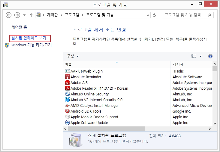Select 프로그램 in the breadcrumb path
Screen dimensions: 220x152
(72, 15)
